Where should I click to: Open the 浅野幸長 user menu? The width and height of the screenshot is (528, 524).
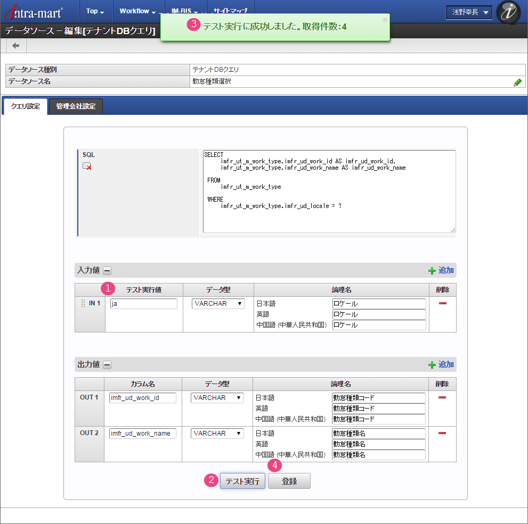469,13
